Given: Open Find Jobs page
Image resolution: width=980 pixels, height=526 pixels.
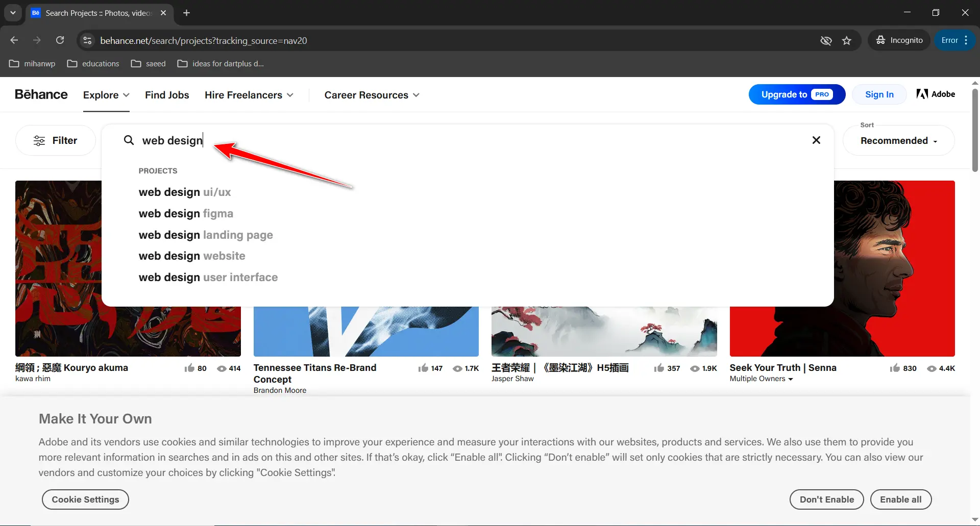Looking at the screenshot, I should pos(167,95).
